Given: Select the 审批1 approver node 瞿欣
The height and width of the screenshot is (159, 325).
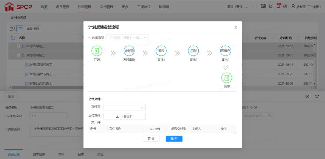Looking at the screenshot, I should click(x=161, y=51).
